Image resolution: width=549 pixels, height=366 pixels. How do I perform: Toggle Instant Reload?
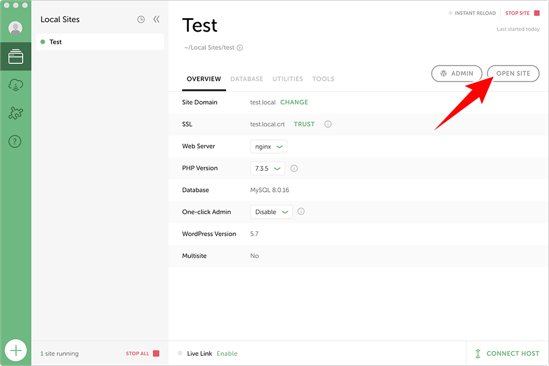[472, 13]
